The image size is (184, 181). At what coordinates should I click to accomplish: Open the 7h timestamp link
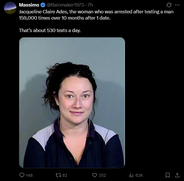pyautogui.click(x=90, y=5)
